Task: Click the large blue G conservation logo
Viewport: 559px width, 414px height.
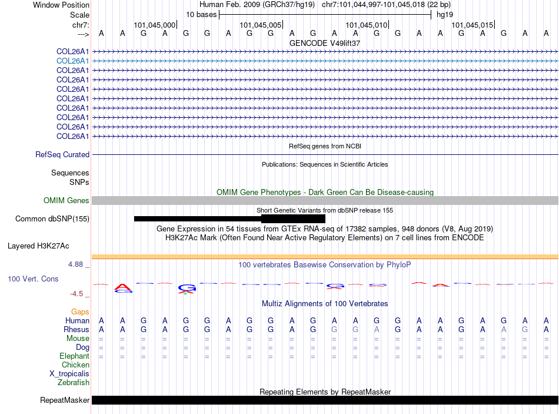Action: click(x=187, y=289)
